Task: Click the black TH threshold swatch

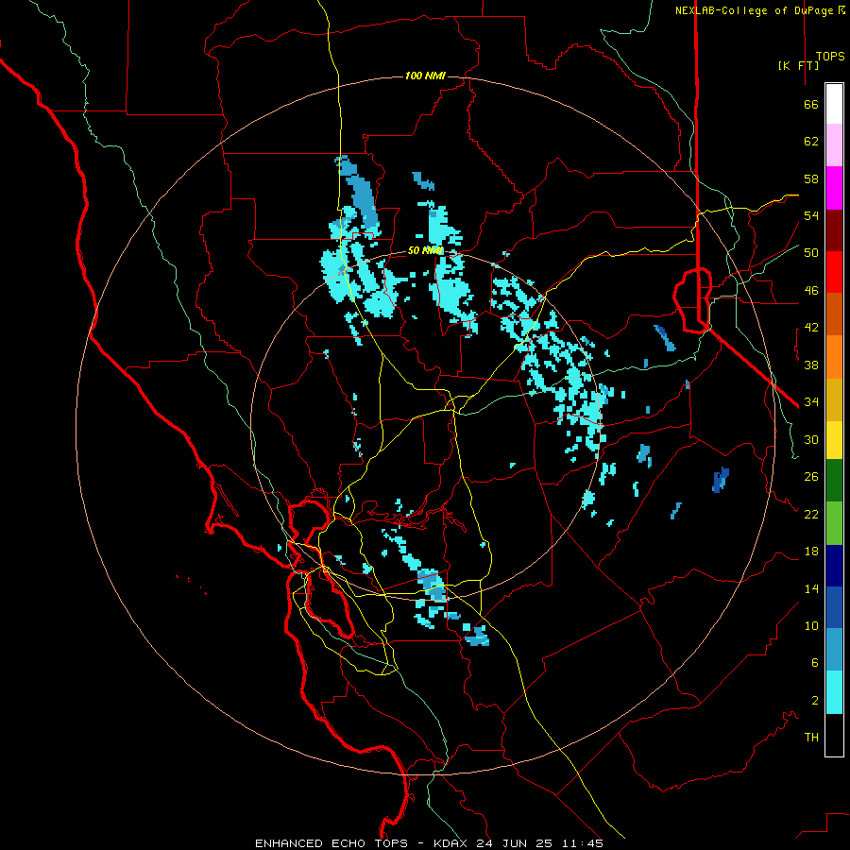Action: (834, 735)
